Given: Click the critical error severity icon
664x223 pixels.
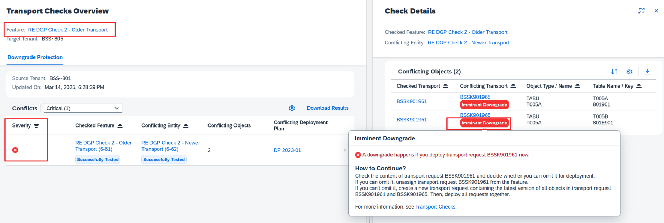Looking at the screenshot, I should point(15,150).
